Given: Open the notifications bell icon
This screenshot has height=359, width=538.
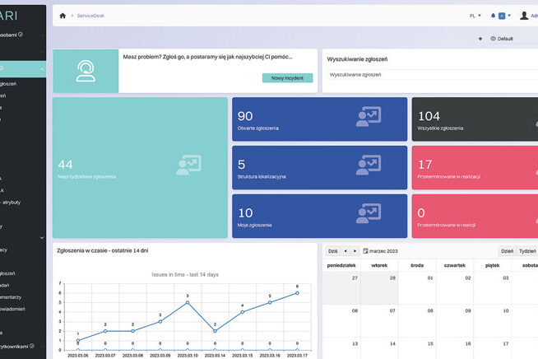Looking at the screenshot, I should tap(493, 16).
